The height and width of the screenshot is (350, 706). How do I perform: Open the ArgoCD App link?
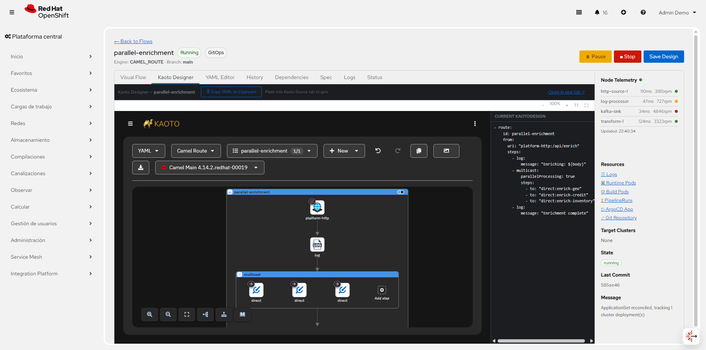[x=617, y=209]
